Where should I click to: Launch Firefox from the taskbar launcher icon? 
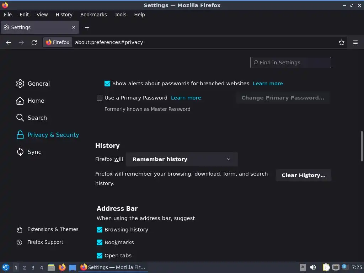62,267
